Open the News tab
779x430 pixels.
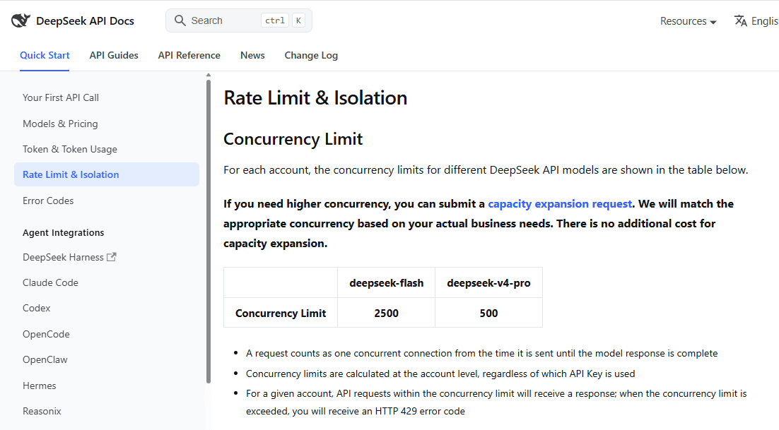click(x=252, y=55)
